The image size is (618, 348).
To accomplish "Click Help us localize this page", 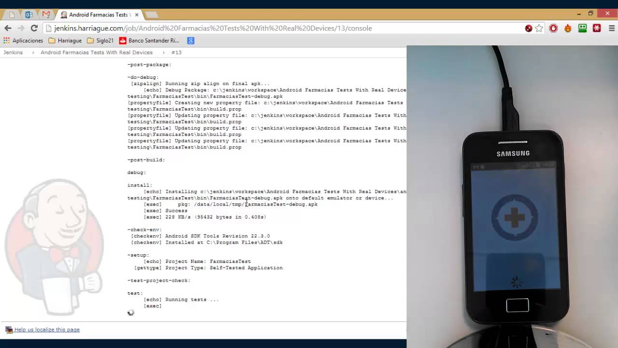I will (47, 330).
